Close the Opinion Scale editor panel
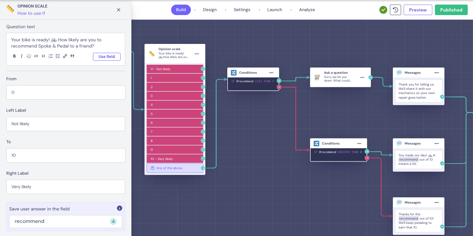This screenshot has width=473, height=236. [x=119, y=10]
